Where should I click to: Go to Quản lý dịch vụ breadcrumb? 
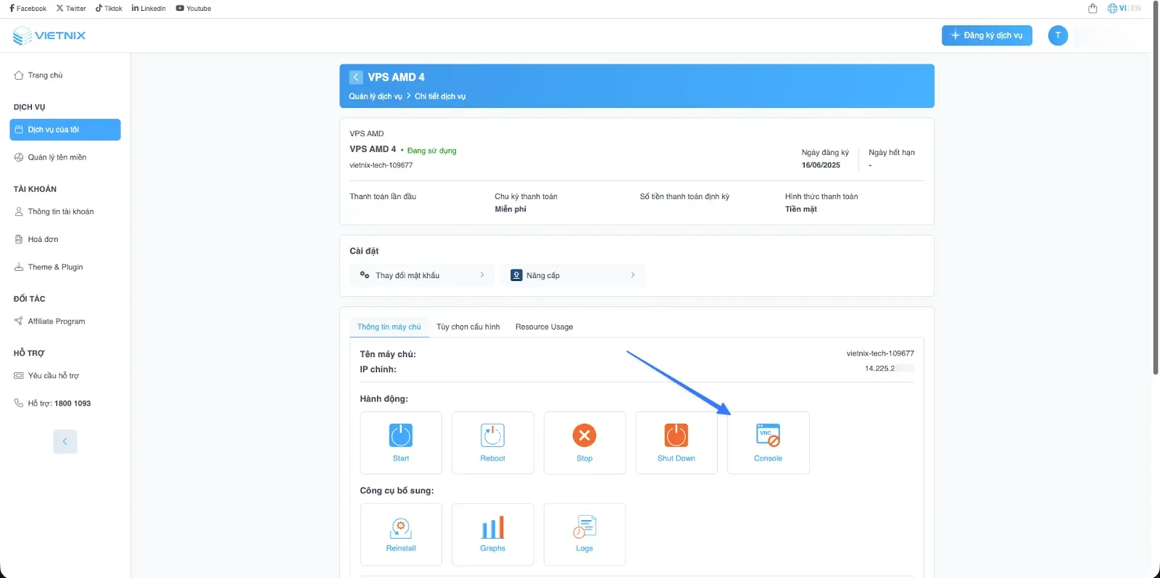[375, 96]
